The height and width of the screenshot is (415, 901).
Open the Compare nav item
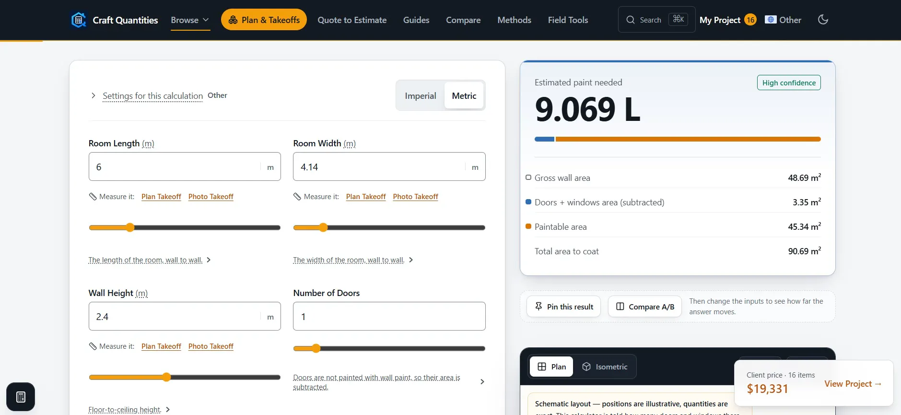click(x=463, y=20)
